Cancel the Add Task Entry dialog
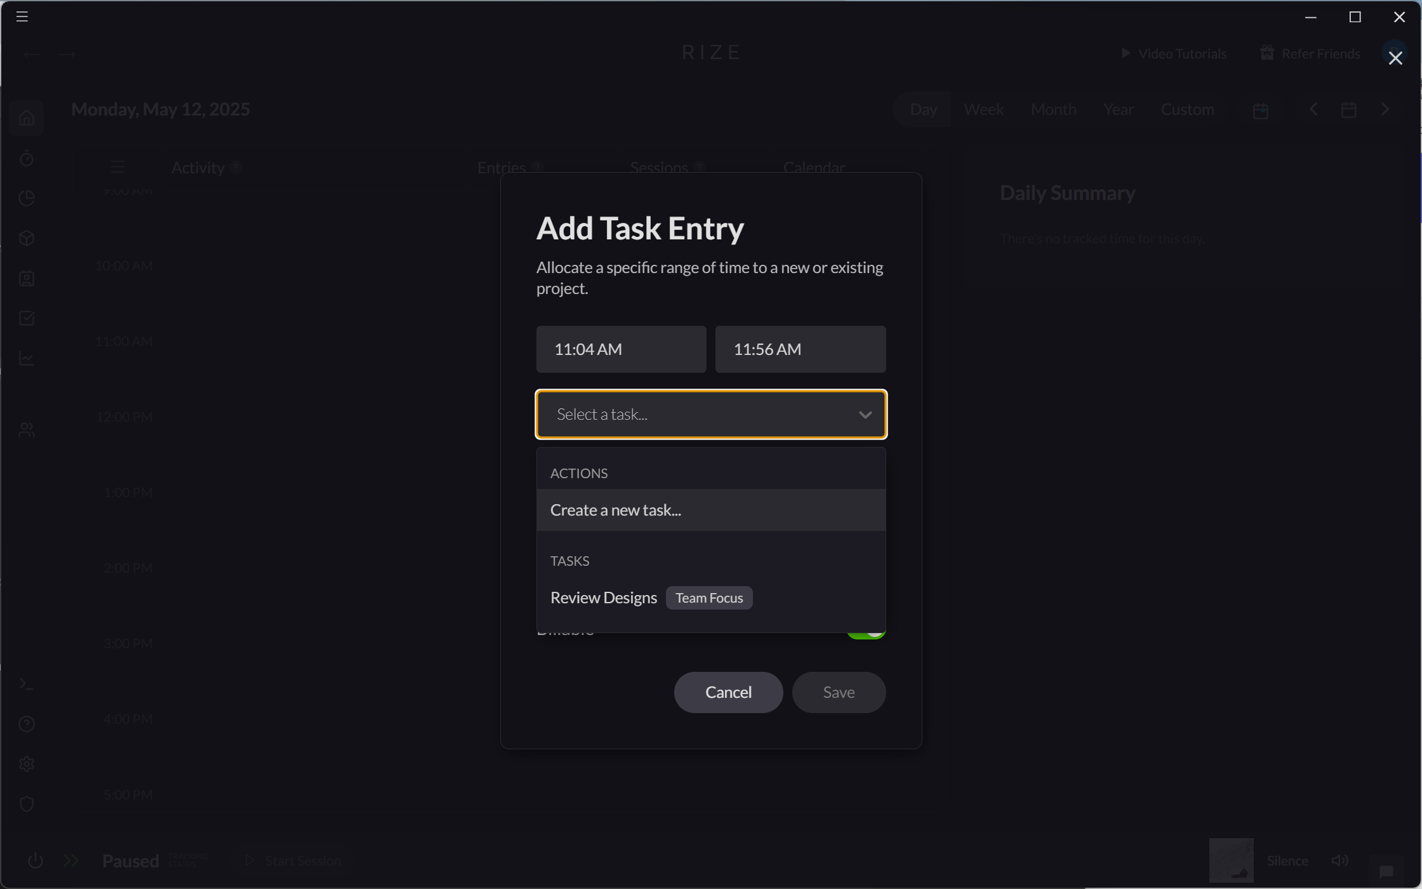 coord(728,692)
